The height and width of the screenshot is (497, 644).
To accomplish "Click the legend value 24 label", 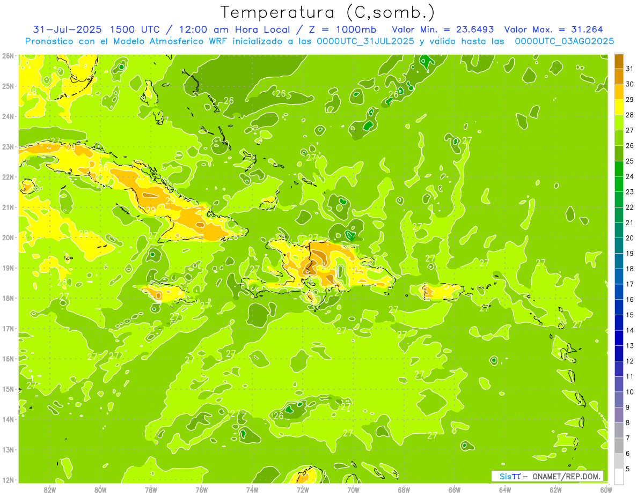I will [x=630, y=176].
